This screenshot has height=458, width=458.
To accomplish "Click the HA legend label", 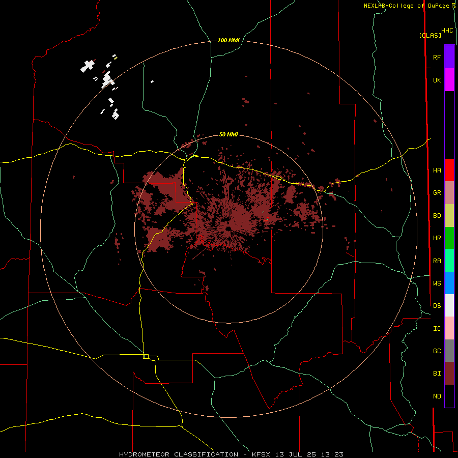I will (437, 170).
